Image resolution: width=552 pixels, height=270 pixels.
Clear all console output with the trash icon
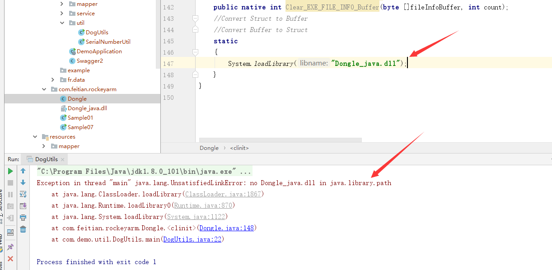click(23, 229)
